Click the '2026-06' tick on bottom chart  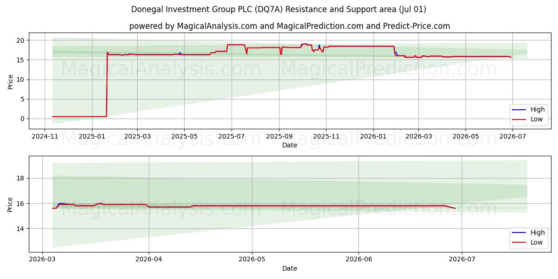[x=359, y=259]
